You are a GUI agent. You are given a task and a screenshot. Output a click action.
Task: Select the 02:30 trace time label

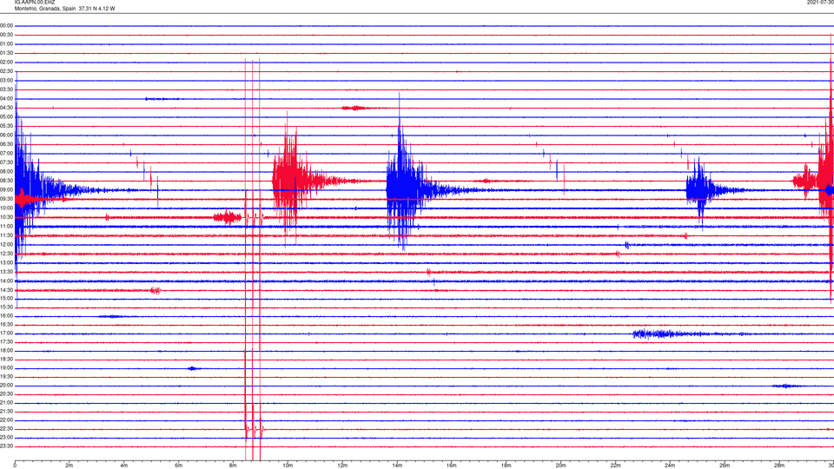[6, 71]
